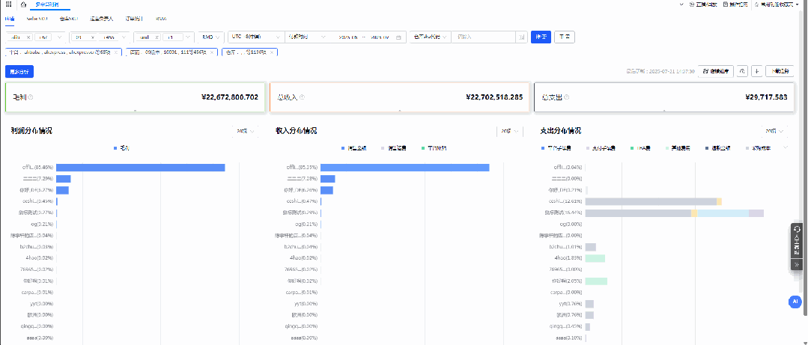808x345 pixels.
Task: Open the count dropdown in 利润分布情况
Action: (x=246, y=131)
